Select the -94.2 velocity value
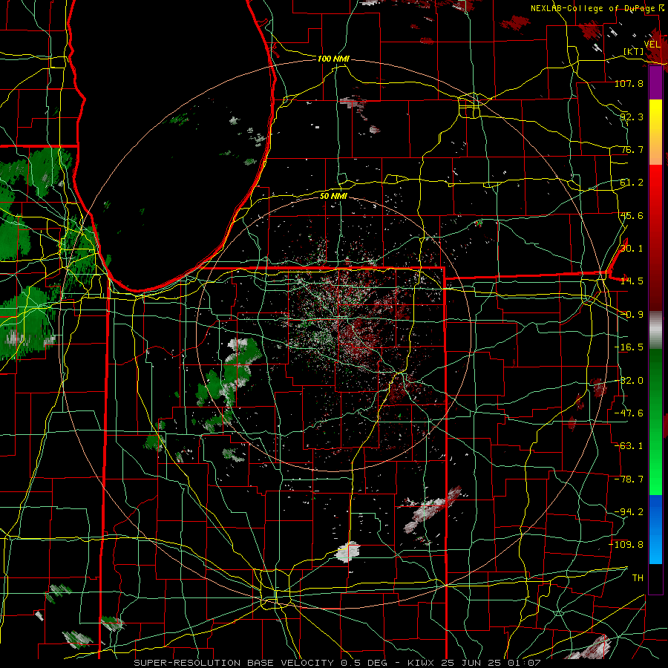Image resolution: width=668 pixels, height=668 pixels. [x=629, y=512]
